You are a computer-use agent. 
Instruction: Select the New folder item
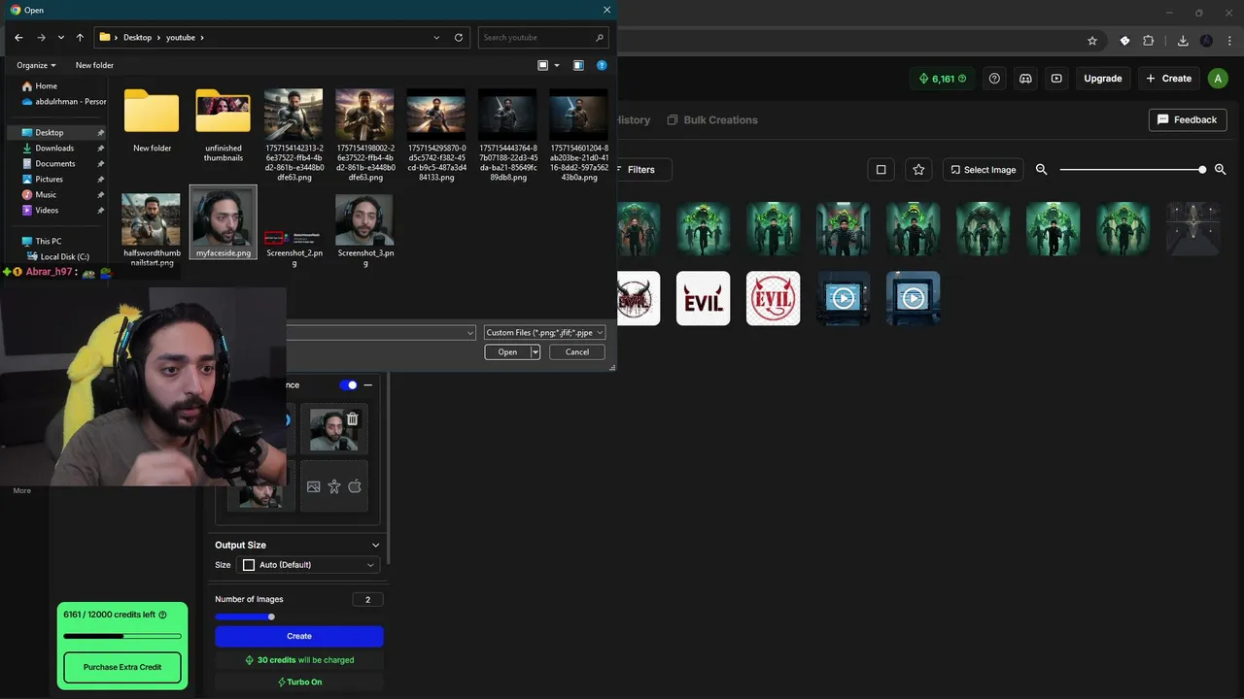tap(152, 121)
